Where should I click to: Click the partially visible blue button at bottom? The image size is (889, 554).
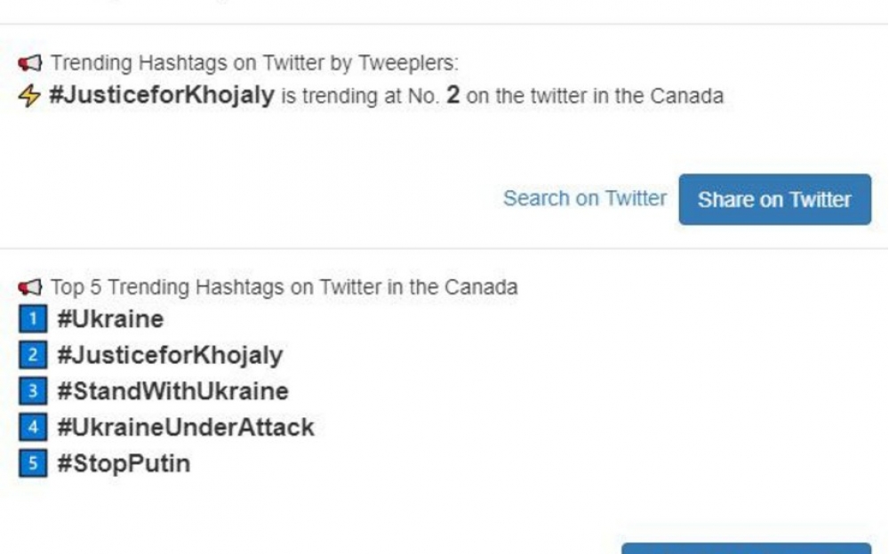pos(745,548)
